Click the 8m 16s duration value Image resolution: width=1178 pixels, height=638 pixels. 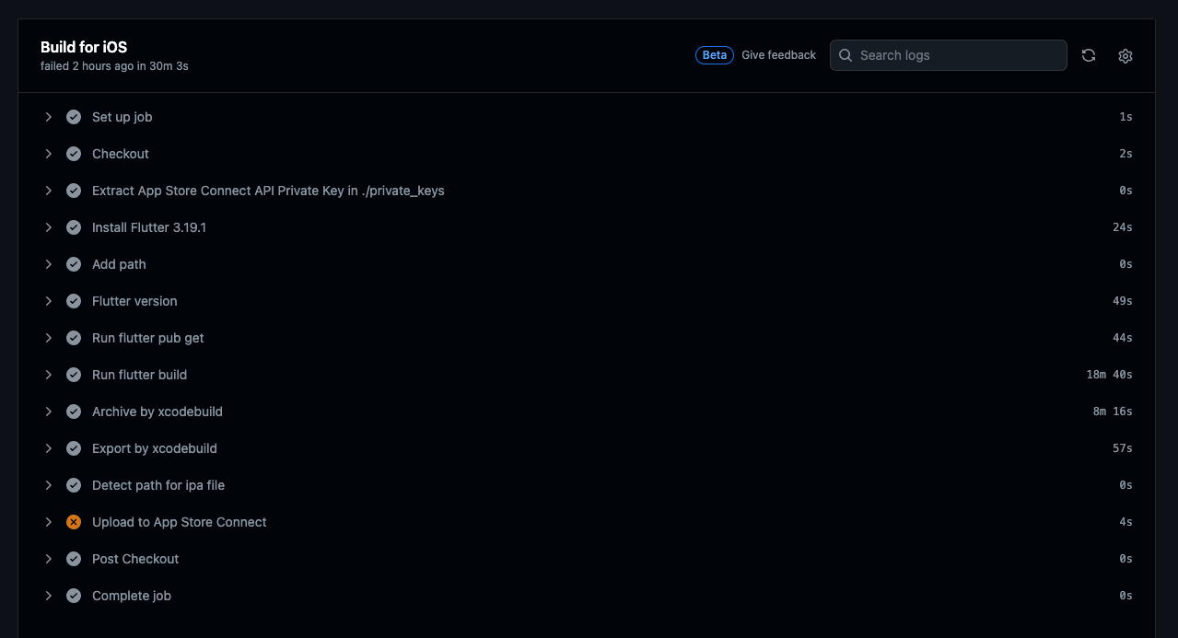pos(1113,412)
